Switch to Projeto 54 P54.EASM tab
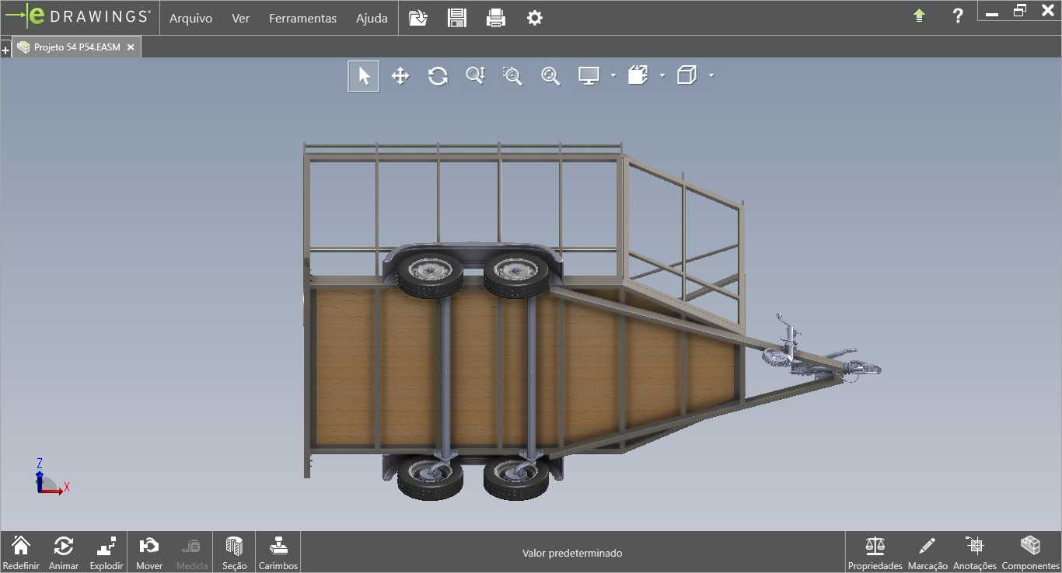The image size is (1062, 573). click(x=76, y=47)
